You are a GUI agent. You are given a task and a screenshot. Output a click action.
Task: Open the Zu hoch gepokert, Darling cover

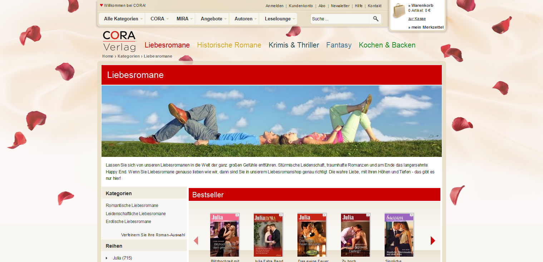pyautogui.click(x=356, y=235)
